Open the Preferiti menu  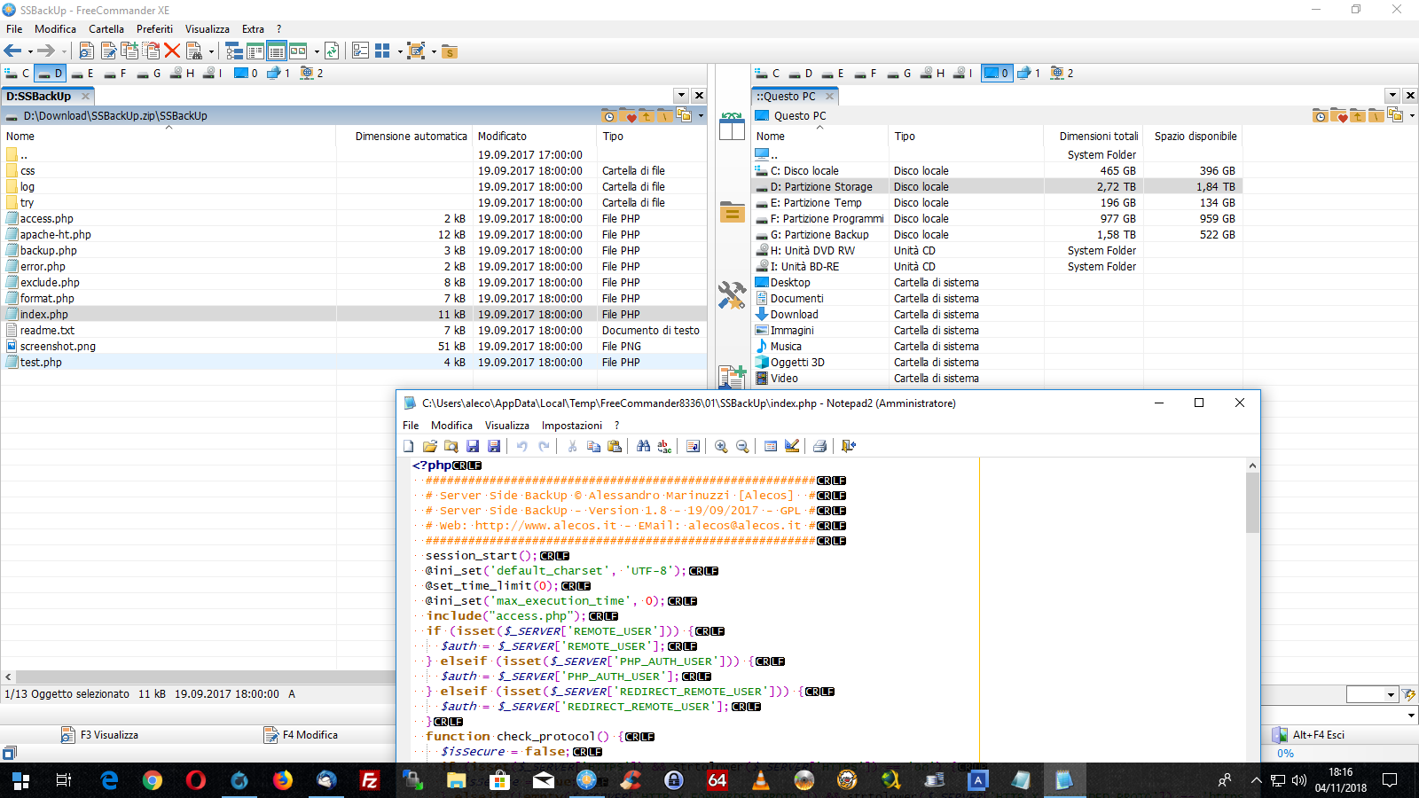(154, 29)
